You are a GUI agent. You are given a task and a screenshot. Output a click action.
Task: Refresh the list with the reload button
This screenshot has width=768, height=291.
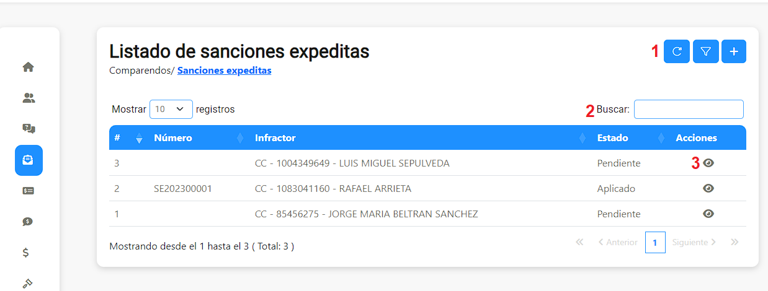677,52
